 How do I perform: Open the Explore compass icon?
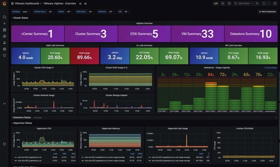(5, 36)
